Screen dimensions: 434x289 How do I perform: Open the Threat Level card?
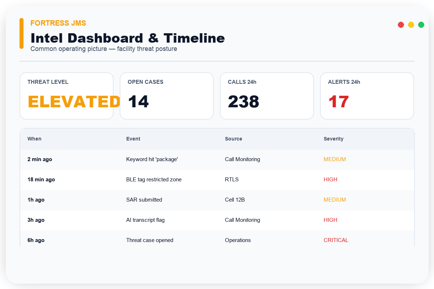pos(67,96)
